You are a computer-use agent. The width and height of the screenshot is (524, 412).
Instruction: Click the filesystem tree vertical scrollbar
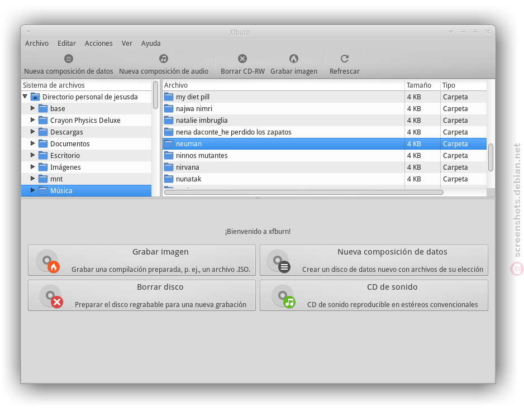(155, 95)
